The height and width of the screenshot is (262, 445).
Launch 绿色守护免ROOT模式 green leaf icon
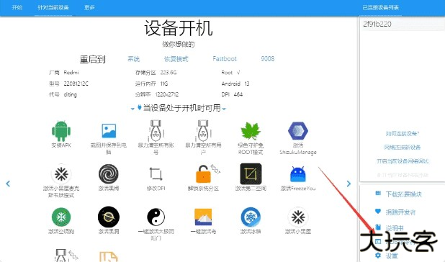(251, 131)
